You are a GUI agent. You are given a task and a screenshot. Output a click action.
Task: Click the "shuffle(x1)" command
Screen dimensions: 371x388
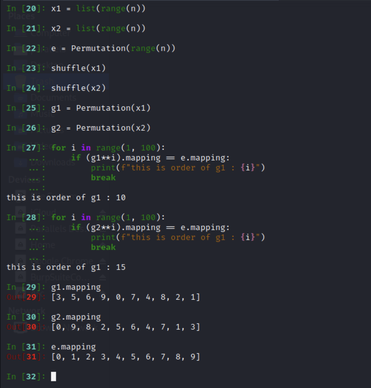coord(78,68)
